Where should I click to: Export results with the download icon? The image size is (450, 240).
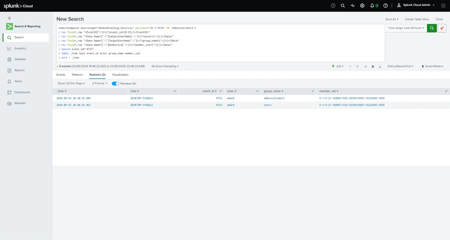pos(380,66)
